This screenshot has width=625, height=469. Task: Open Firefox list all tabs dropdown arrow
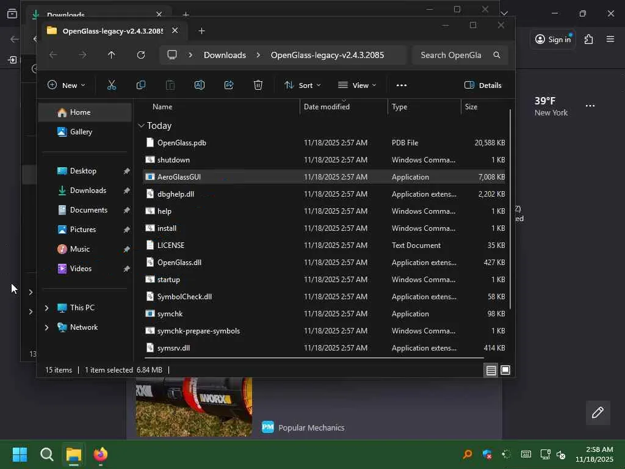pyautogui.click(x=504, y=13)
